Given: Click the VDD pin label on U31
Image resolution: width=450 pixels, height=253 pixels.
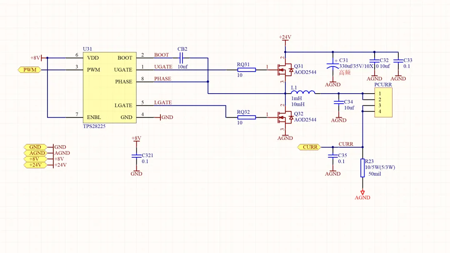Looking at the screenshot, I should (92, 58).
